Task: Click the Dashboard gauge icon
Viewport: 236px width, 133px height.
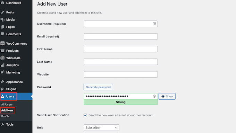Action: coord(2,3)
